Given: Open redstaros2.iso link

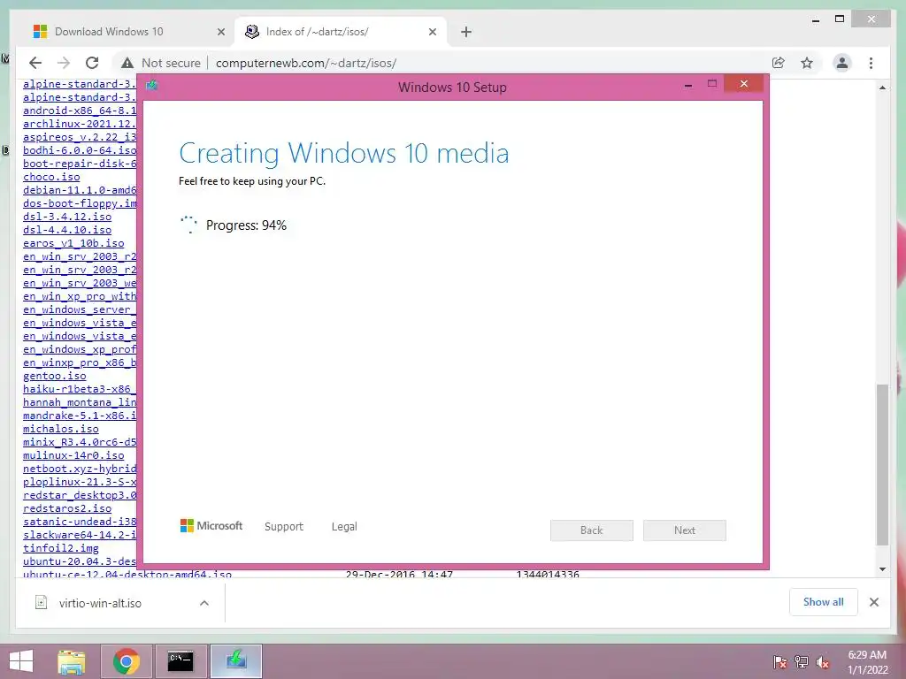Looking at the screenshot, I should [x=67, y=508].
